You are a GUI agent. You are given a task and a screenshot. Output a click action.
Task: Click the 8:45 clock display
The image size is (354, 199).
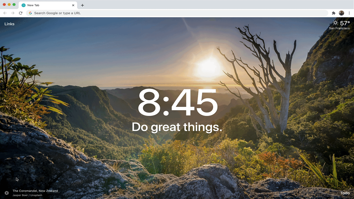coord(177,104)
